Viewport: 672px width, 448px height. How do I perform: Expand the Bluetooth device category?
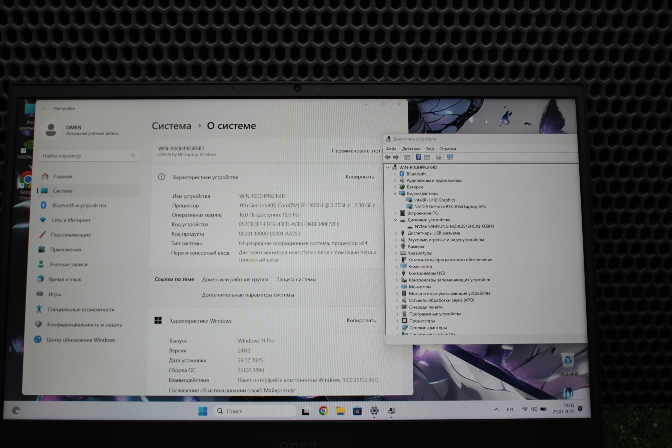395,174
